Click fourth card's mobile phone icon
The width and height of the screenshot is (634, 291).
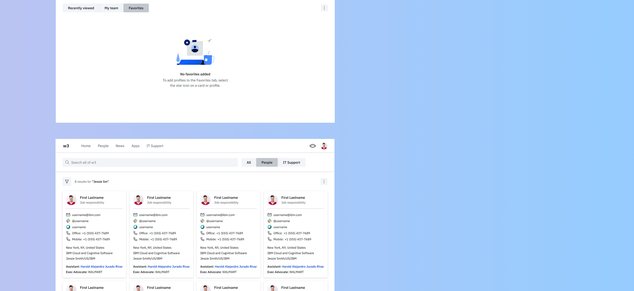[269, 239]
